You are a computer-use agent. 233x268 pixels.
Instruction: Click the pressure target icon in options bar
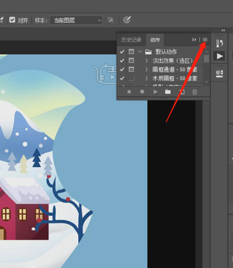click(127, 20)
